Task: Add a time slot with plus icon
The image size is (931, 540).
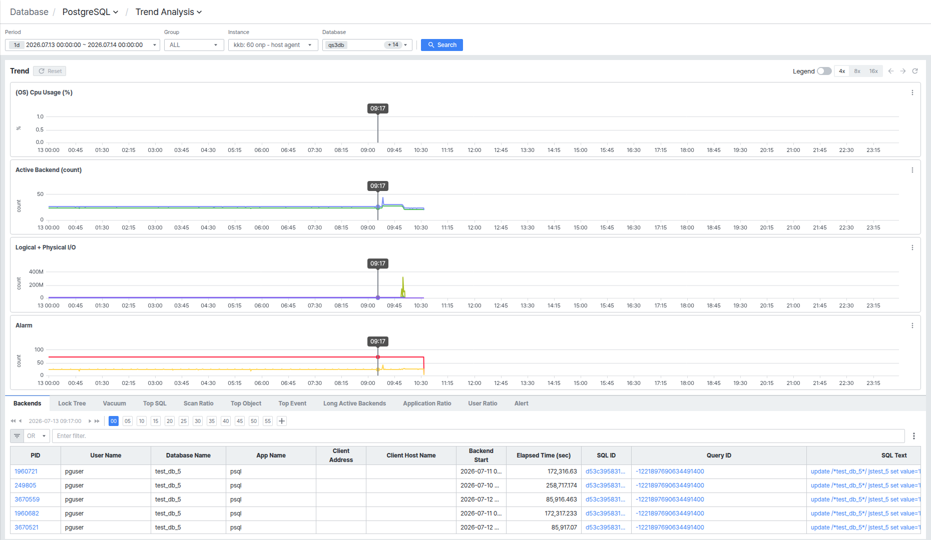Action: click(282, 421)
